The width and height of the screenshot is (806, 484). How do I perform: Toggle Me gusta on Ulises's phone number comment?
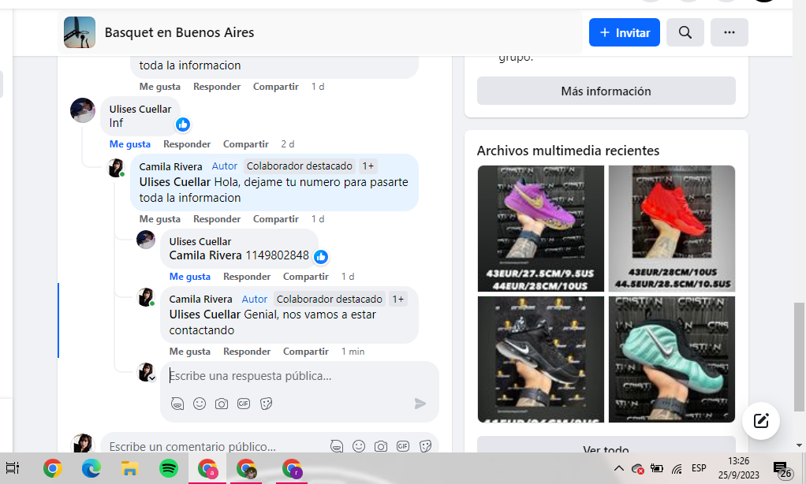[x=189, y=277]
